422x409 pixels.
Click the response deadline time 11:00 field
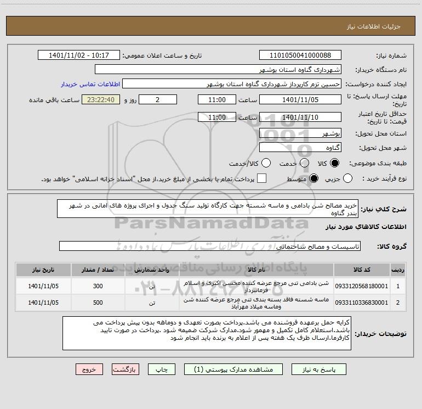pos(217,99)
